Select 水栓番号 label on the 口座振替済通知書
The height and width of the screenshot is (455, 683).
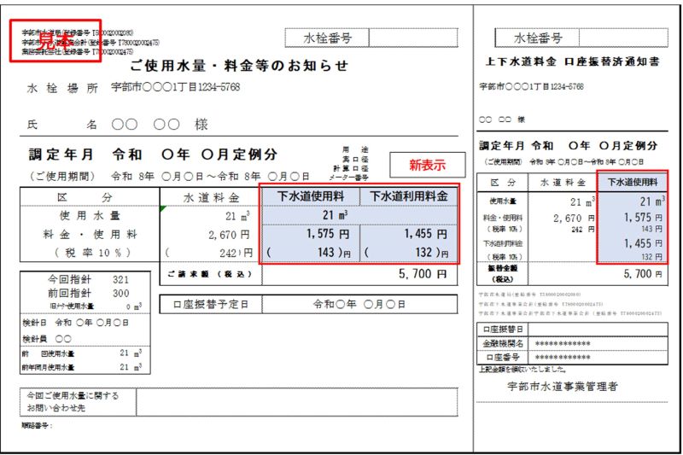click(x=538, y=38)
